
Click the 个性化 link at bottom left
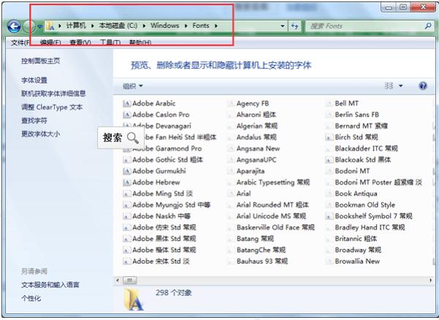tap(31, 298)
